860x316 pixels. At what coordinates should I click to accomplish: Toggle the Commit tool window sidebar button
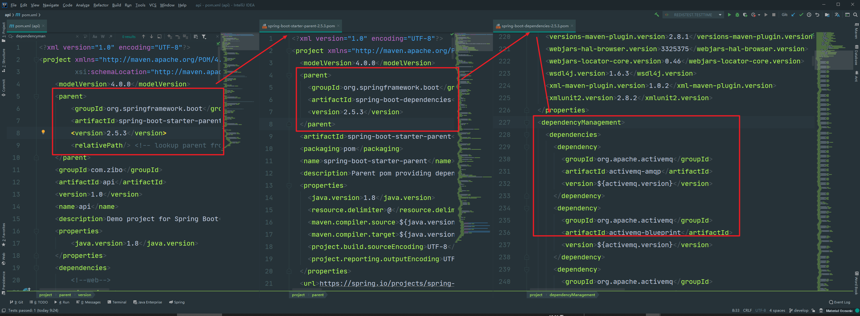coord(3,88)
